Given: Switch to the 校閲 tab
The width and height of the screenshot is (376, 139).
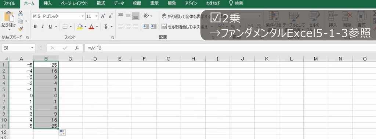Looking at the screenshot, I should click(x=137, y=3).
